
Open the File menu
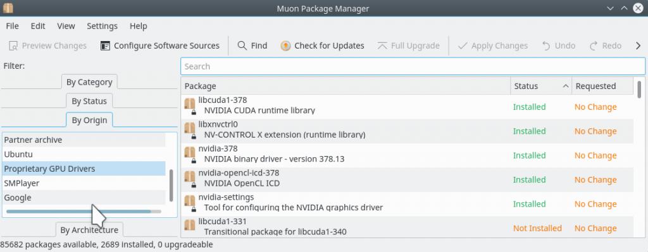(13, 26)
